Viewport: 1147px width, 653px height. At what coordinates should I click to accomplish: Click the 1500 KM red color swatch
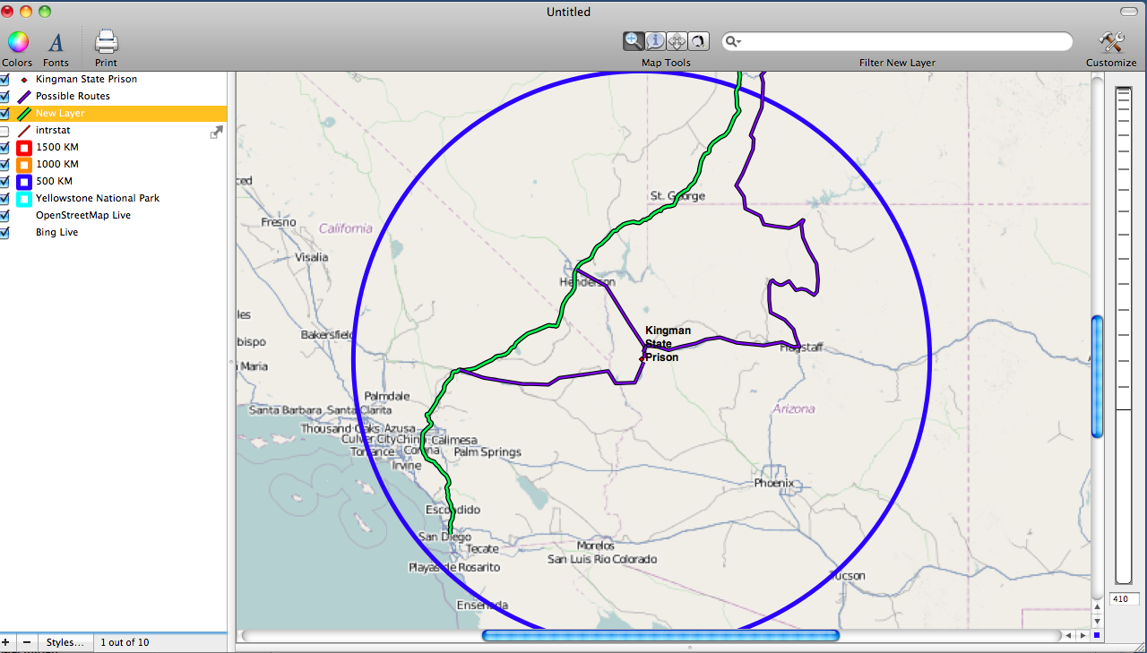click(x=23, y=147)
